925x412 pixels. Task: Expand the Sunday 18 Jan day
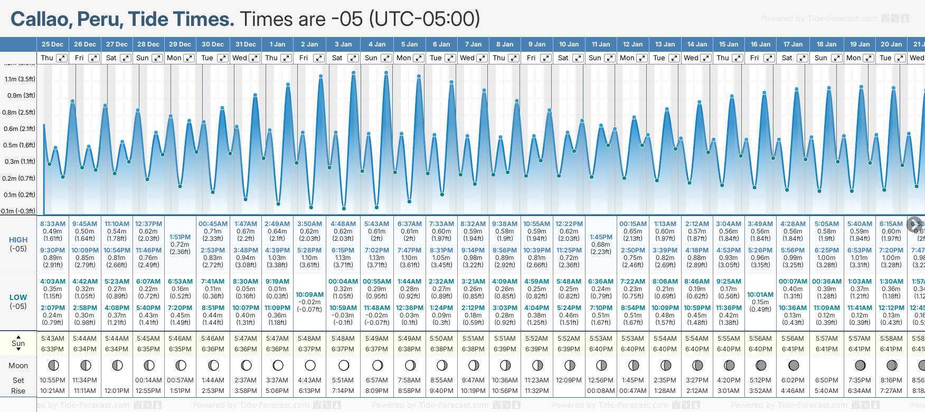(836, 58)
